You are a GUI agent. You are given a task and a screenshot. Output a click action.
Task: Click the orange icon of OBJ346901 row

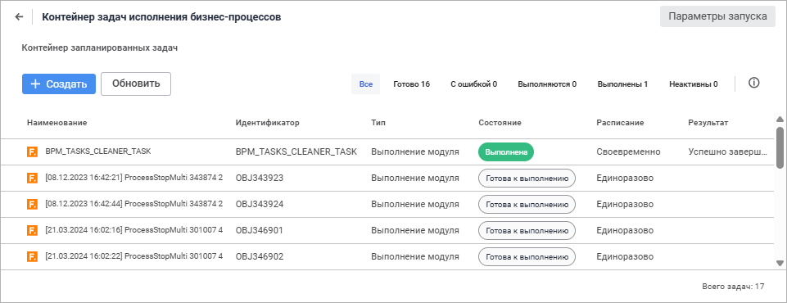coord(32,230)
